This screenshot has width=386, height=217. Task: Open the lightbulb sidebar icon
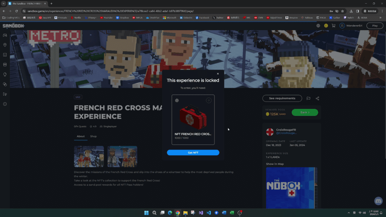point(5,75)
